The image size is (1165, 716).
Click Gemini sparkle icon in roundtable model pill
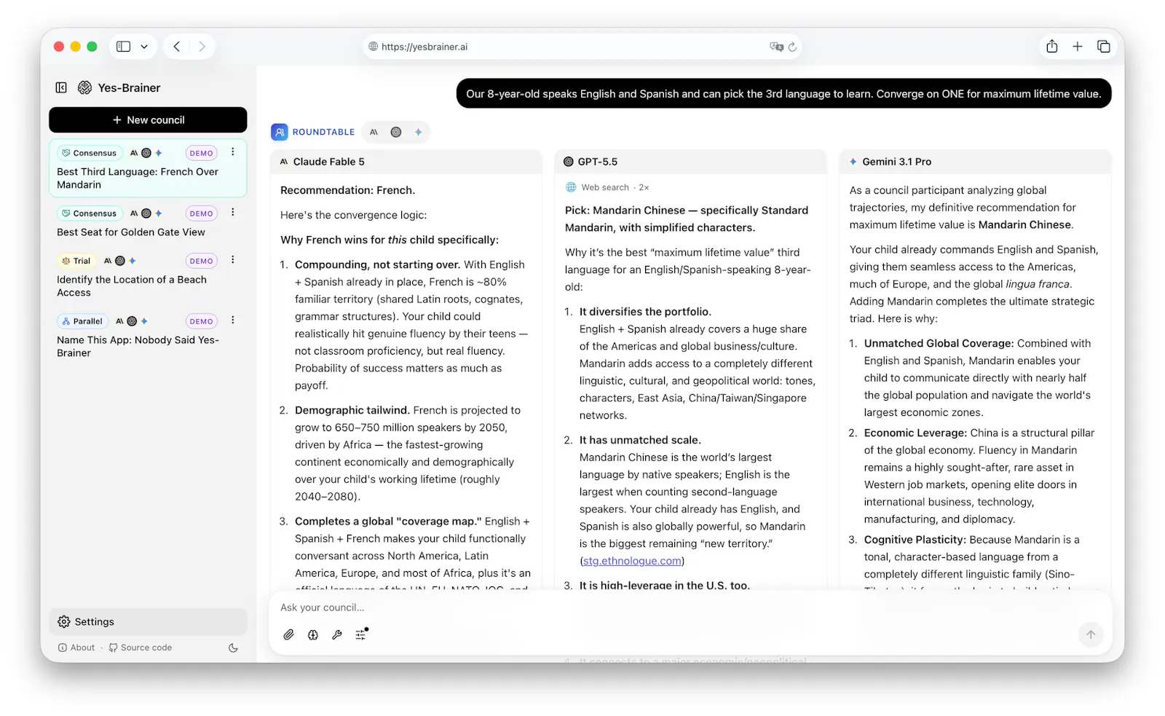tap(419, 133)
